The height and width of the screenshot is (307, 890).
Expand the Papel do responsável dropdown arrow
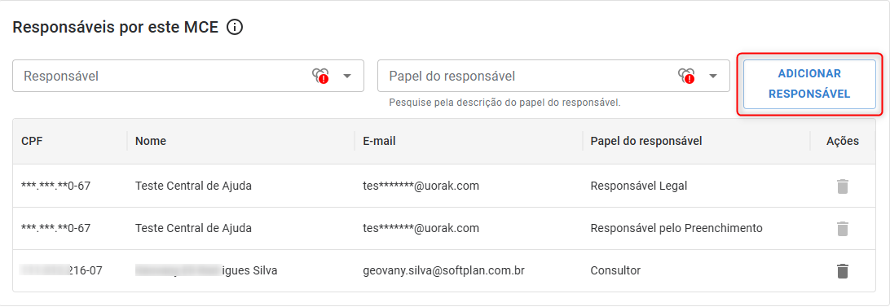713,76
